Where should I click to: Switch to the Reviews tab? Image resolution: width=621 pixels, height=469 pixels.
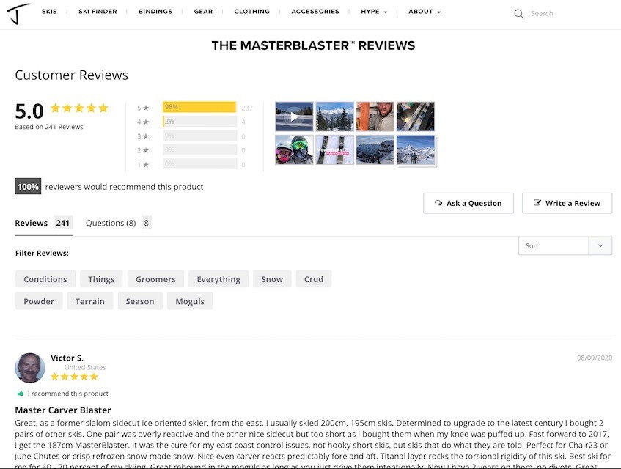click(43, 224)
